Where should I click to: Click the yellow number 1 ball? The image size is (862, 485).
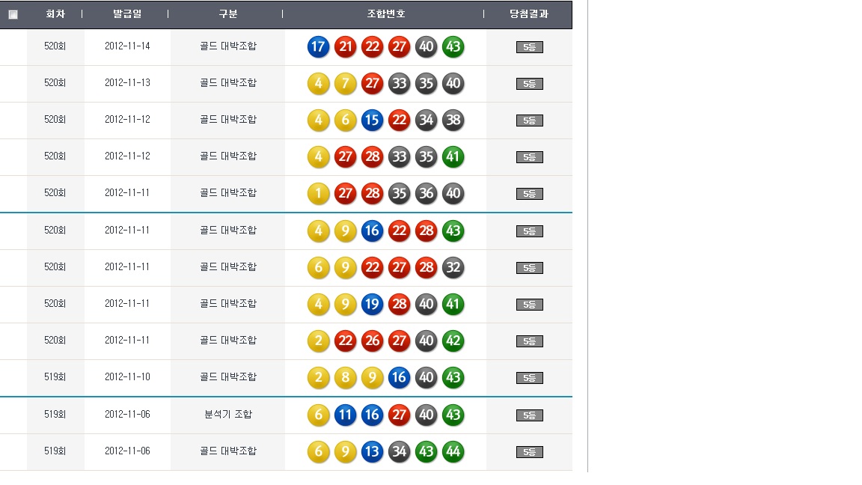(x=318, y=194)
